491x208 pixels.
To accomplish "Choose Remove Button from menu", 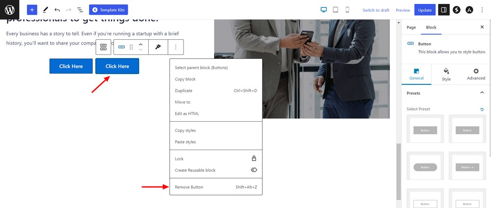I will click(216, 187).
